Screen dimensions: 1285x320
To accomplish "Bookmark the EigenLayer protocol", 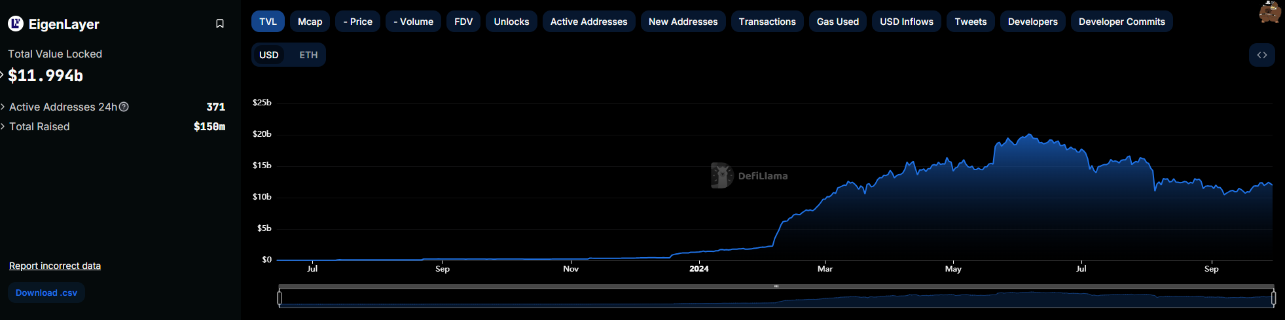I will tap(220, 24).
